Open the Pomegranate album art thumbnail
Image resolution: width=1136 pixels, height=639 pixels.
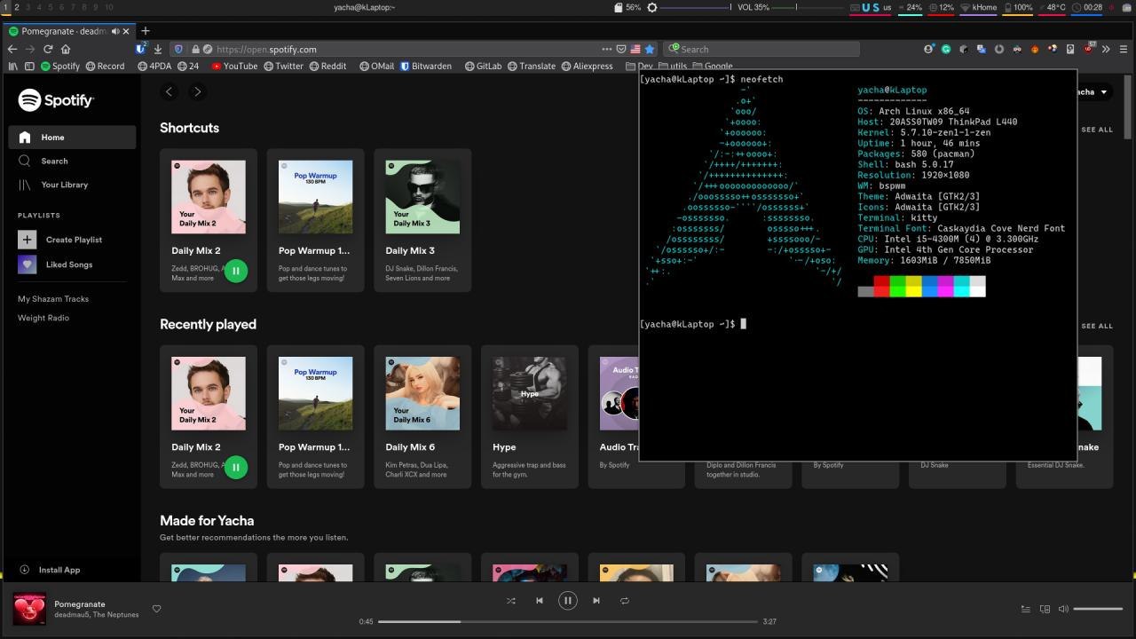coord(29,609)
